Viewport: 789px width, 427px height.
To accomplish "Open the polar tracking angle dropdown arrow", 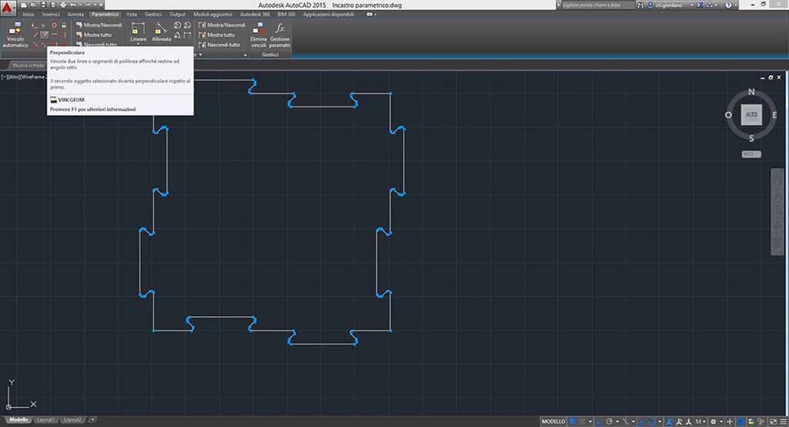I will (617, 422).
